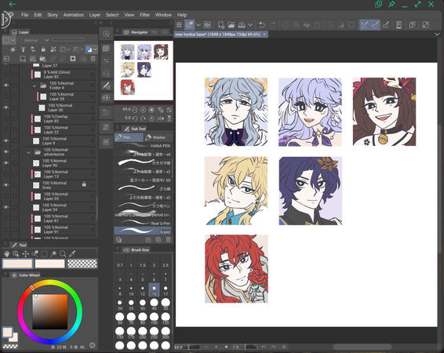The image size is (444, 353).
Task: Toggle visibility of Folder 4
Action: pos(6,86)
